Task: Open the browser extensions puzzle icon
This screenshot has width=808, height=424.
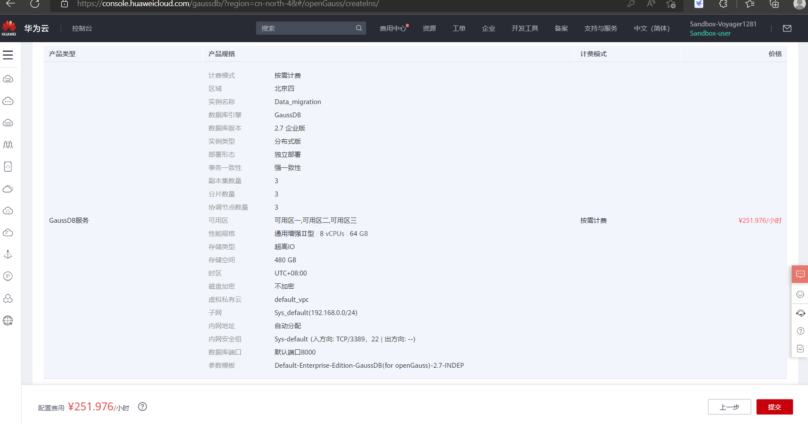Action: (x=723, y=4)
